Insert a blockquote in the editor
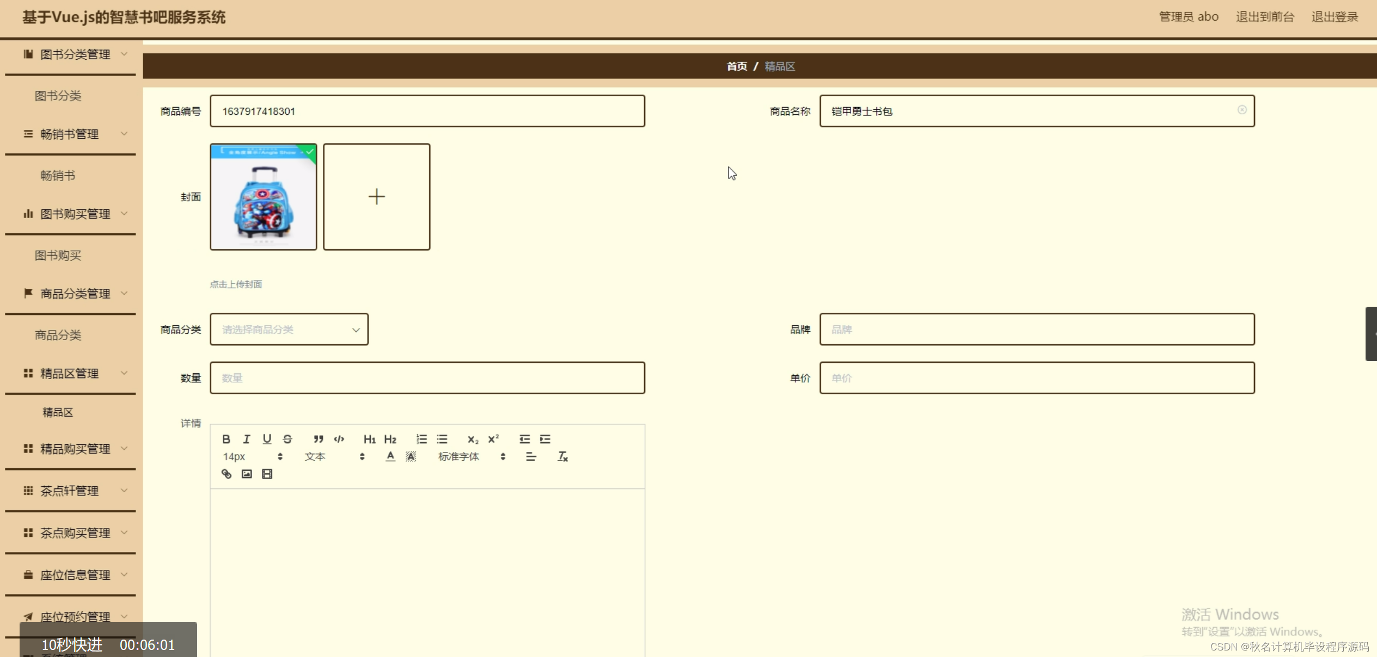The width and height of the screenshot is (1377, 657). (319, 439)
